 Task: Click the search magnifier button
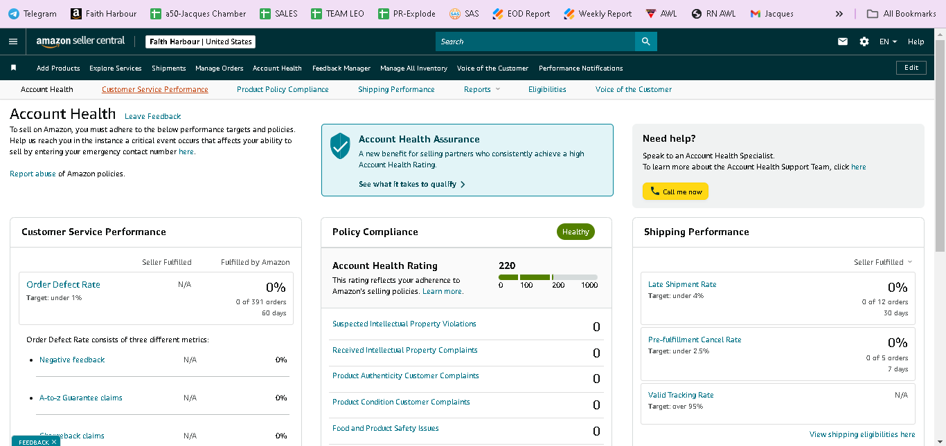645,41
